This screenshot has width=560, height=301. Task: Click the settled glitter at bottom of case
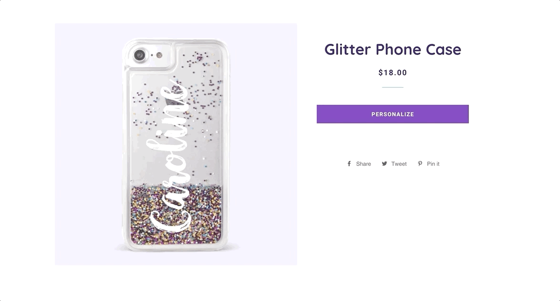[176, 214]
